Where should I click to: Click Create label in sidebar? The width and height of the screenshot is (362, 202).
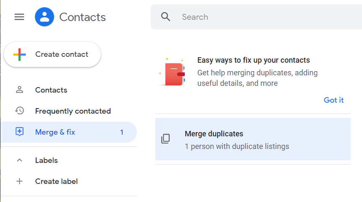(x=68, y=181)
